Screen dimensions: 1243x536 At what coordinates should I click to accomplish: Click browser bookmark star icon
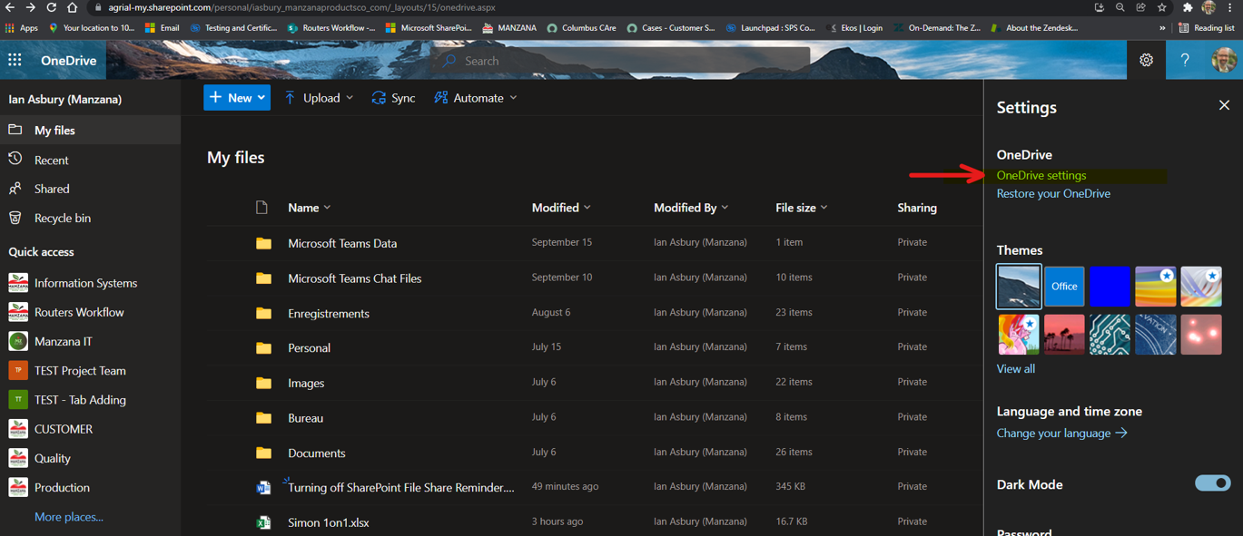click(1162, 7)
